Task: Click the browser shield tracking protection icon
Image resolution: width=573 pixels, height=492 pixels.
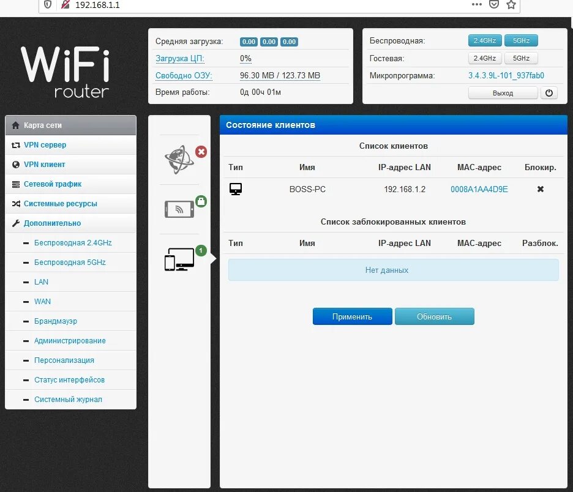Action: point(48,5)
